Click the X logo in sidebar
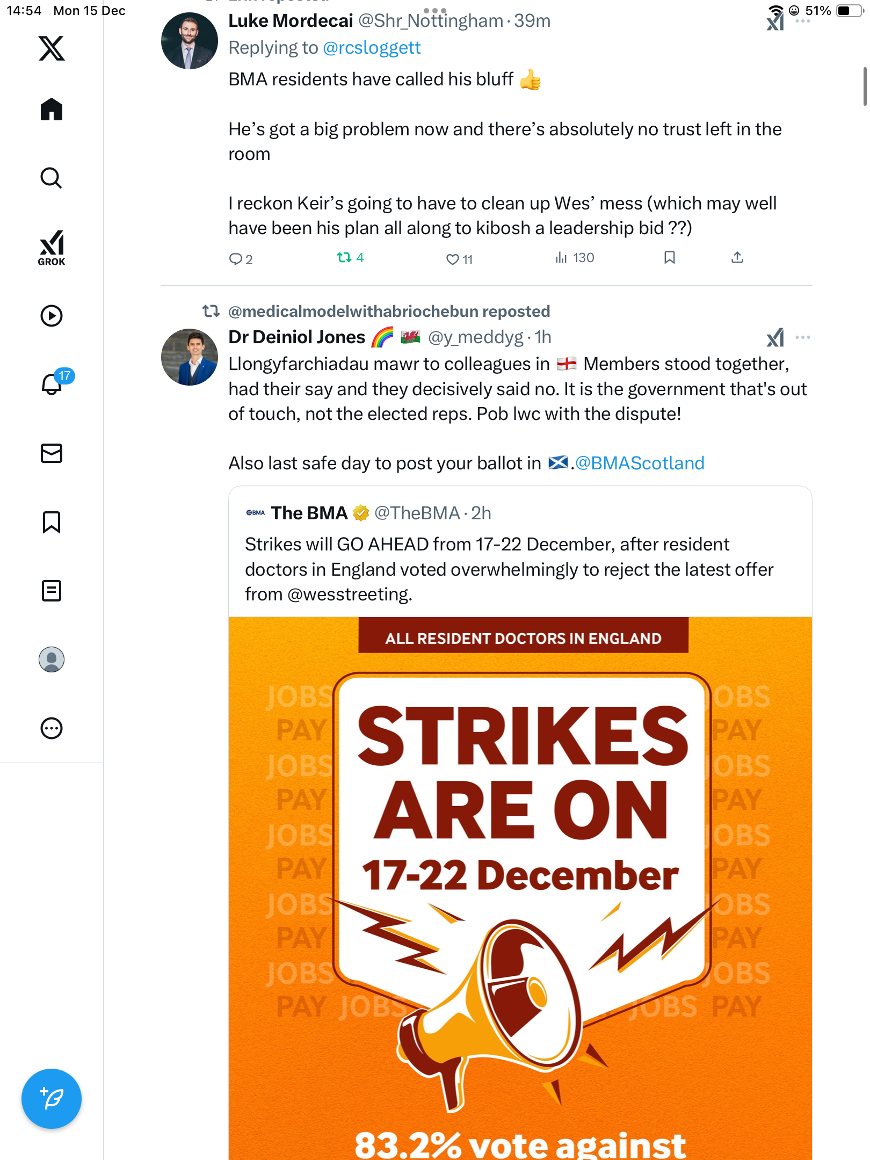 [x=52, y=48]
